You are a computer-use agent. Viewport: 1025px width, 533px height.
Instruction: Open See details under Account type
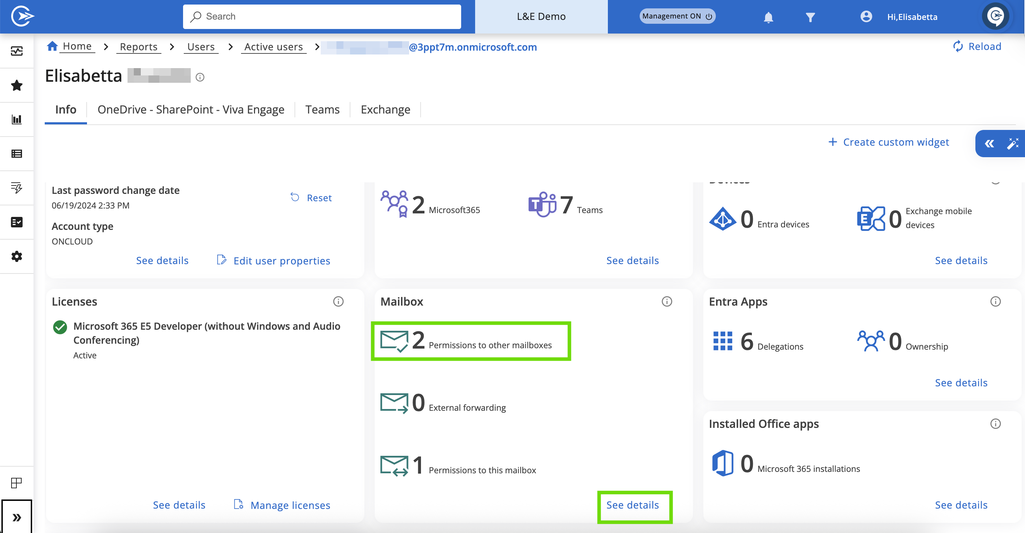(x=162, y=261)
